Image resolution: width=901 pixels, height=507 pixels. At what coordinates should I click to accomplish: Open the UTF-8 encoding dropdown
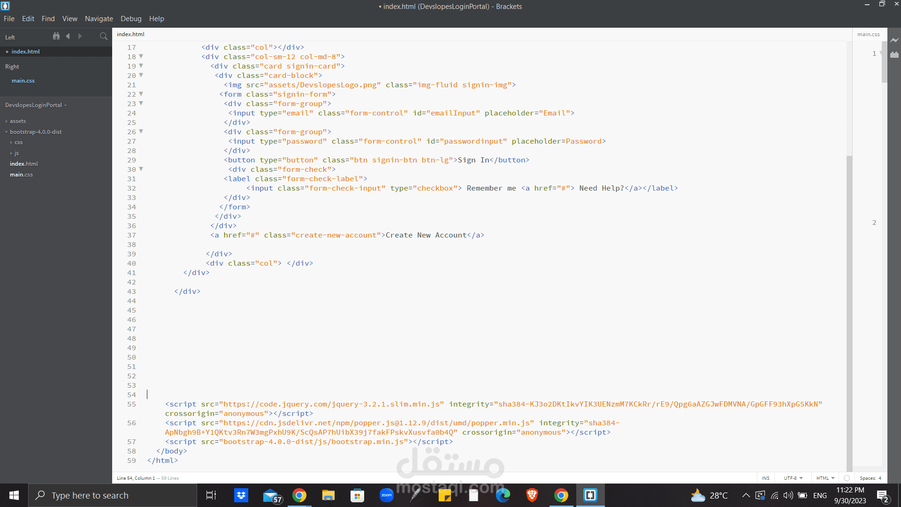click(793, 478)
